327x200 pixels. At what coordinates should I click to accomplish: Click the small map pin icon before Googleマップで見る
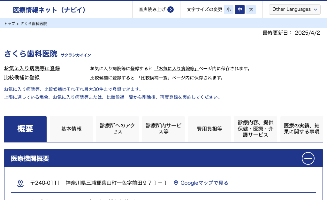(x=176, y=183)
